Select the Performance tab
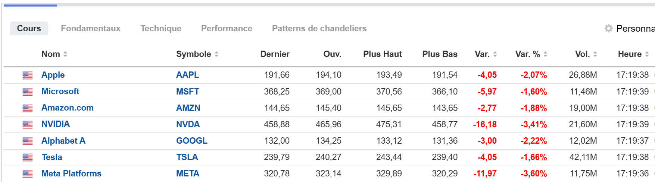655x182 pixels. (x=227, y=28)
